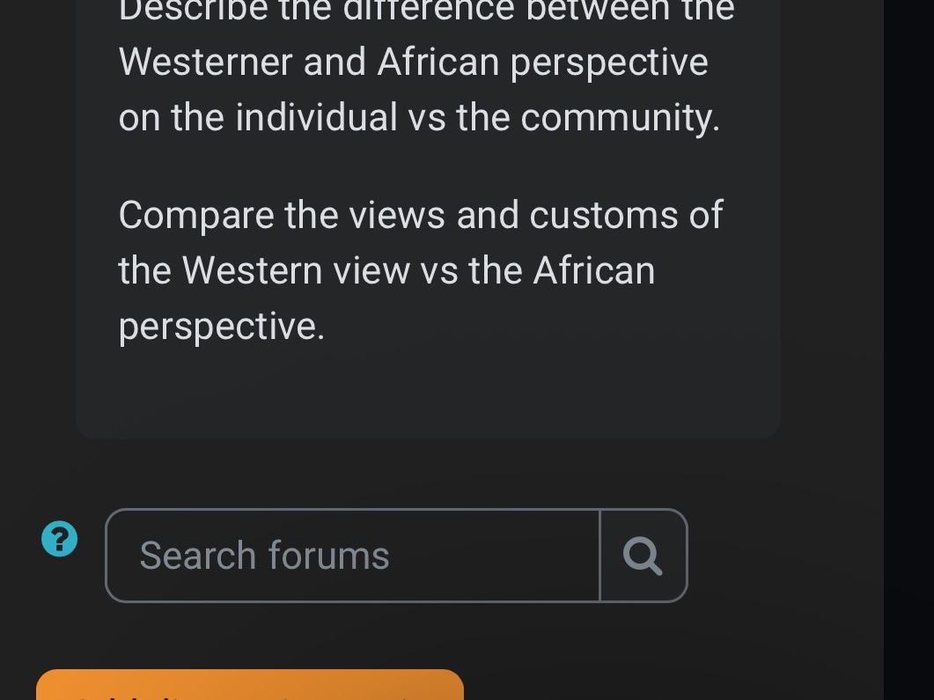Image resolution: width=934 pixels, height=700 pixels.
Task: Click the word "perspective." ending the post
Action: (222, 326)
